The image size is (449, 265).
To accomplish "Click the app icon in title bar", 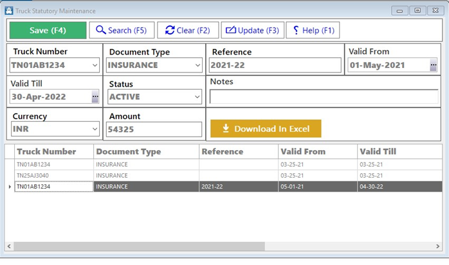I will (x=9, y=11).
